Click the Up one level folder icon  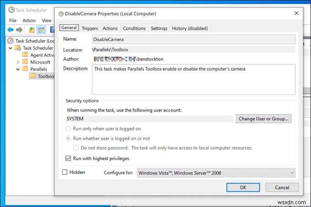pyautogui.click(x=32, y=30)
